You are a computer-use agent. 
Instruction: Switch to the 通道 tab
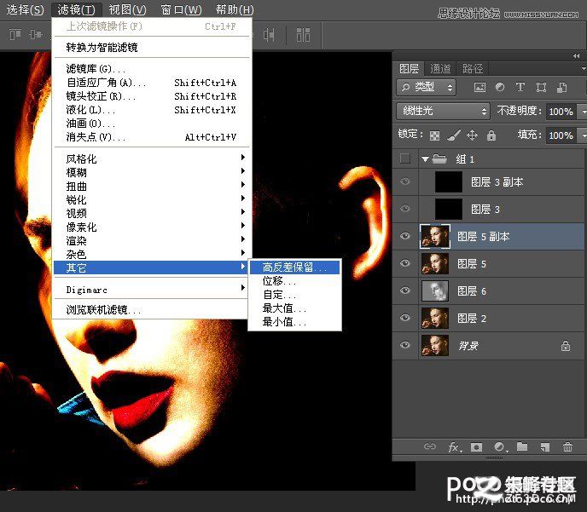pyautogui.click(x=440, y=69)
